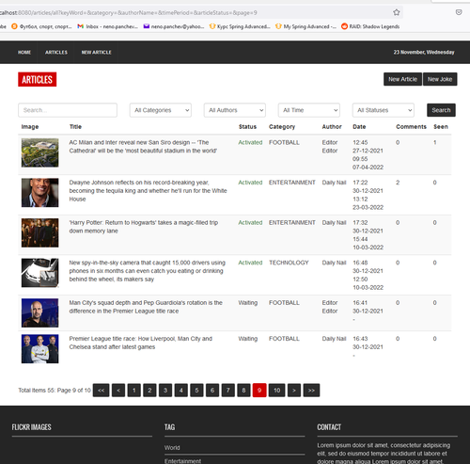Select the current page 9 button
Viewport: 470px width, 464px height.
[x=259, y=391]
